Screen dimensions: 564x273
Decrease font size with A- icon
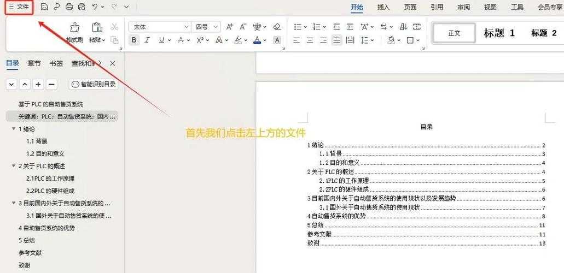(x=243, y=27)
